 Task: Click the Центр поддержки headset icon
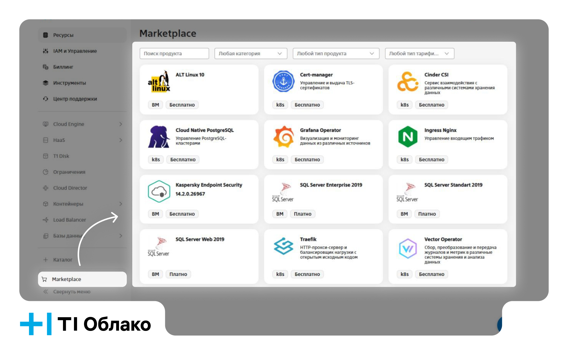pyautogui.click(x=45, y=99)
